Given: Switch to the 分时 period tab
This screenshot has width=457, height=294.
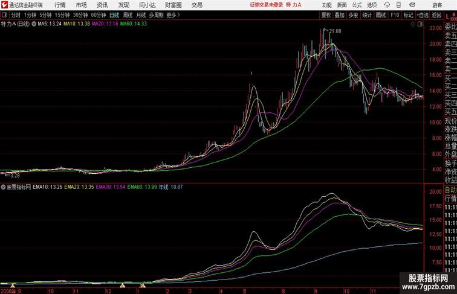Looking at the screenshot, I should click(x=16, y=15).
